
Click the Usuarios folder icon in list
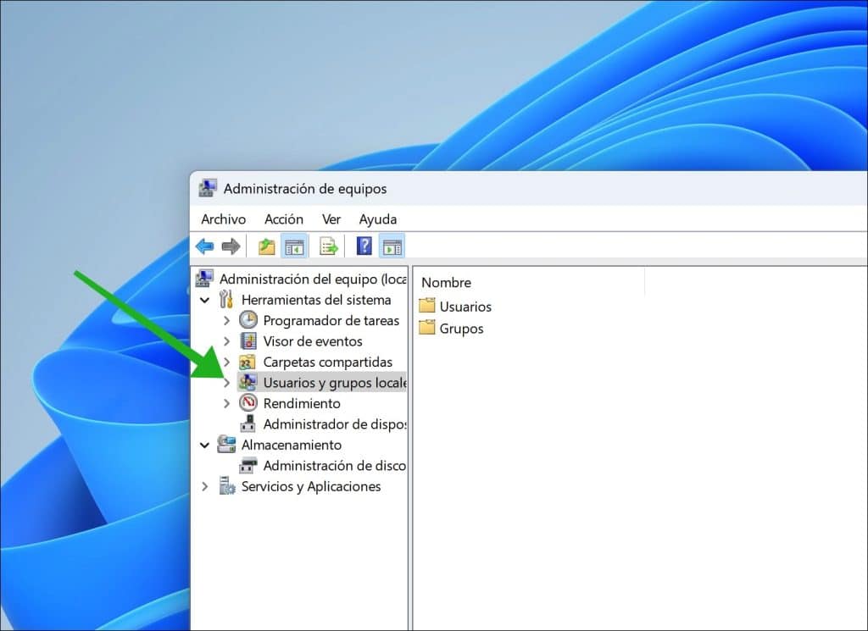coord(427,305)
